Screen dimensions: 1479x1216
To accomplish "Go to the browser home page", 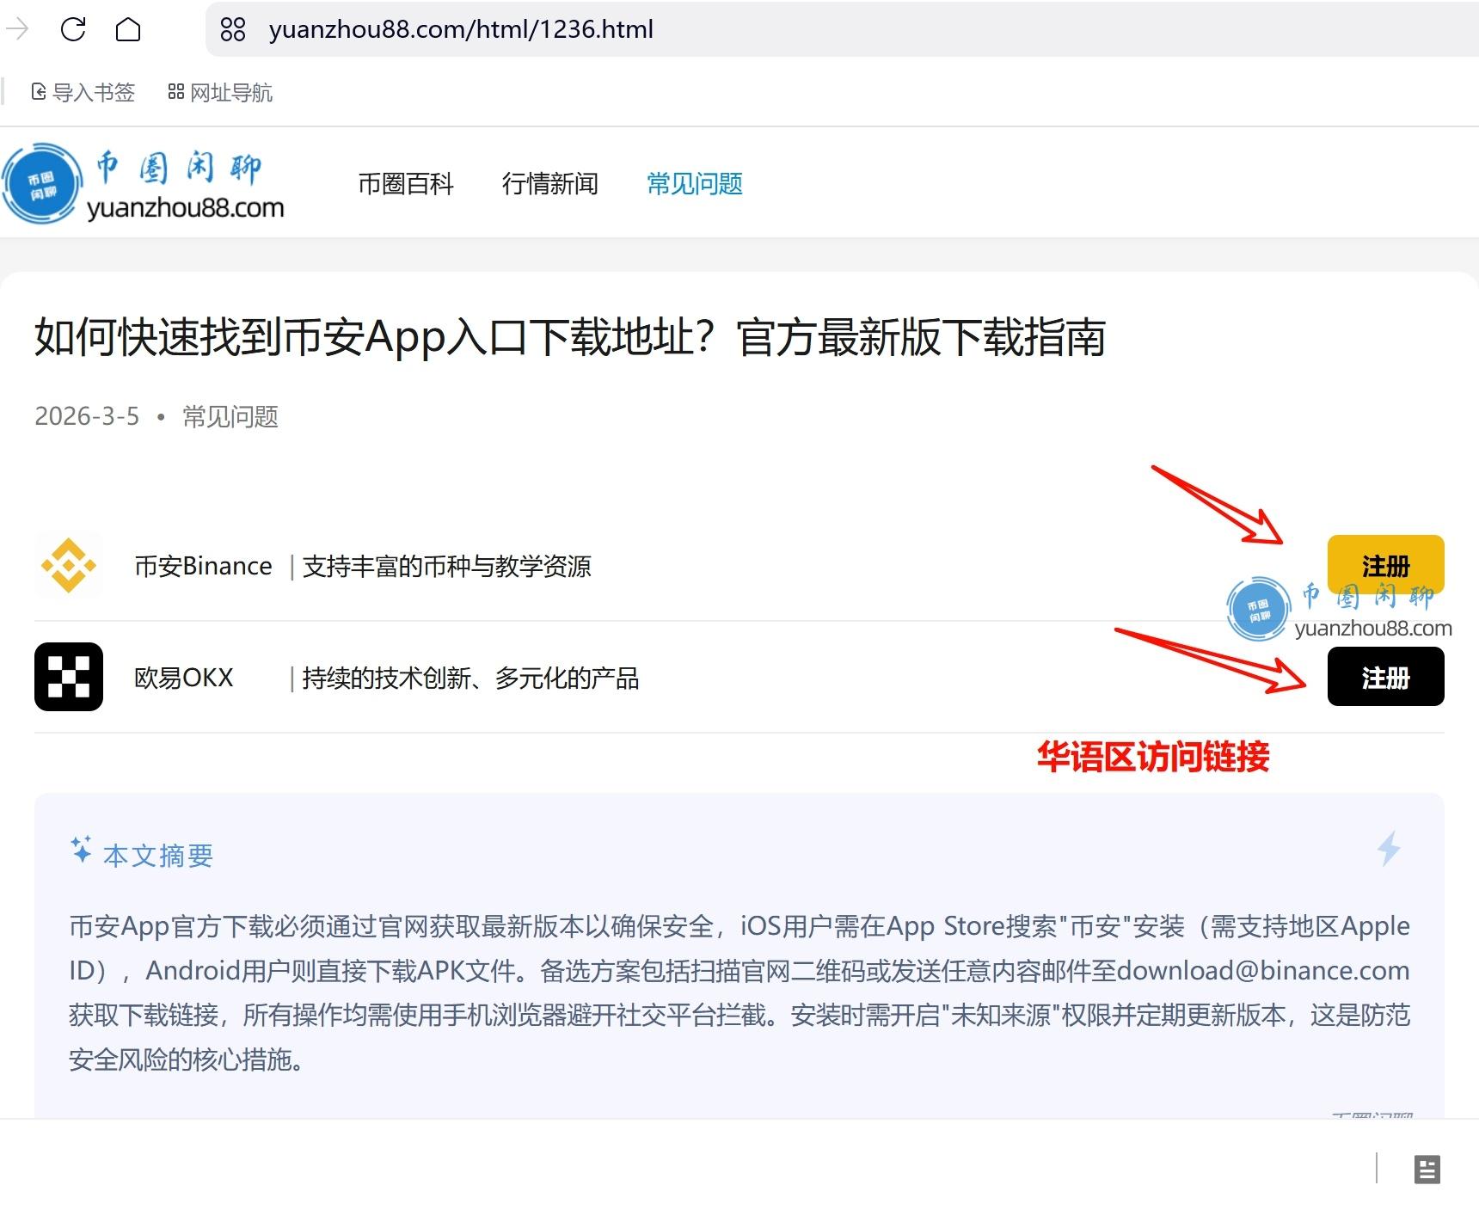I will point(128,29).
